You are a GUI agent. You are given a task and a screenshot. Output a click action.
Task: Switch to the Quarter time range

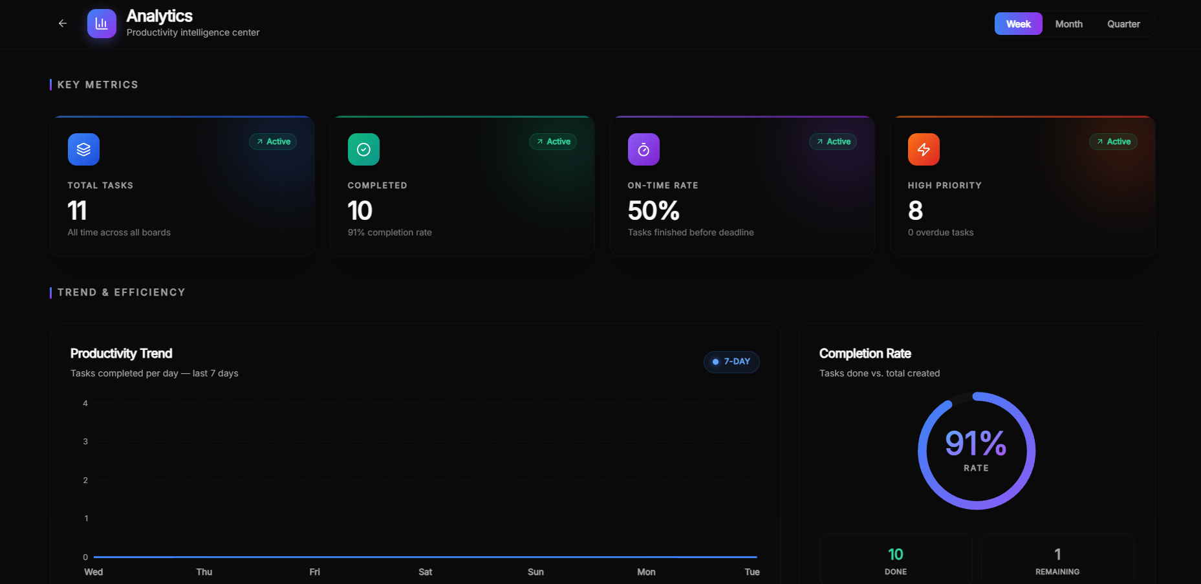[1123, 24]
